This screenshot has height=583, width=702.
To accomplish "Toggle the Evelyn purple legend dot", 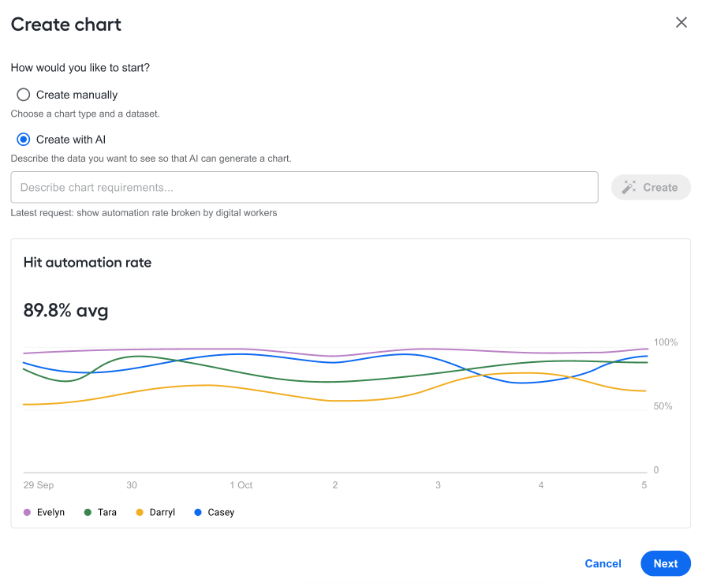I will click(x=28, y=512).
